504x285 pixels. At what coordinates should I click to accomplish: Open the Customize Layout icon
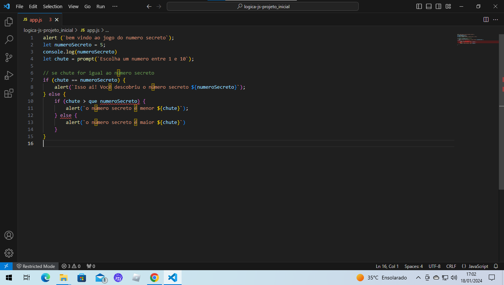point(448,6)
